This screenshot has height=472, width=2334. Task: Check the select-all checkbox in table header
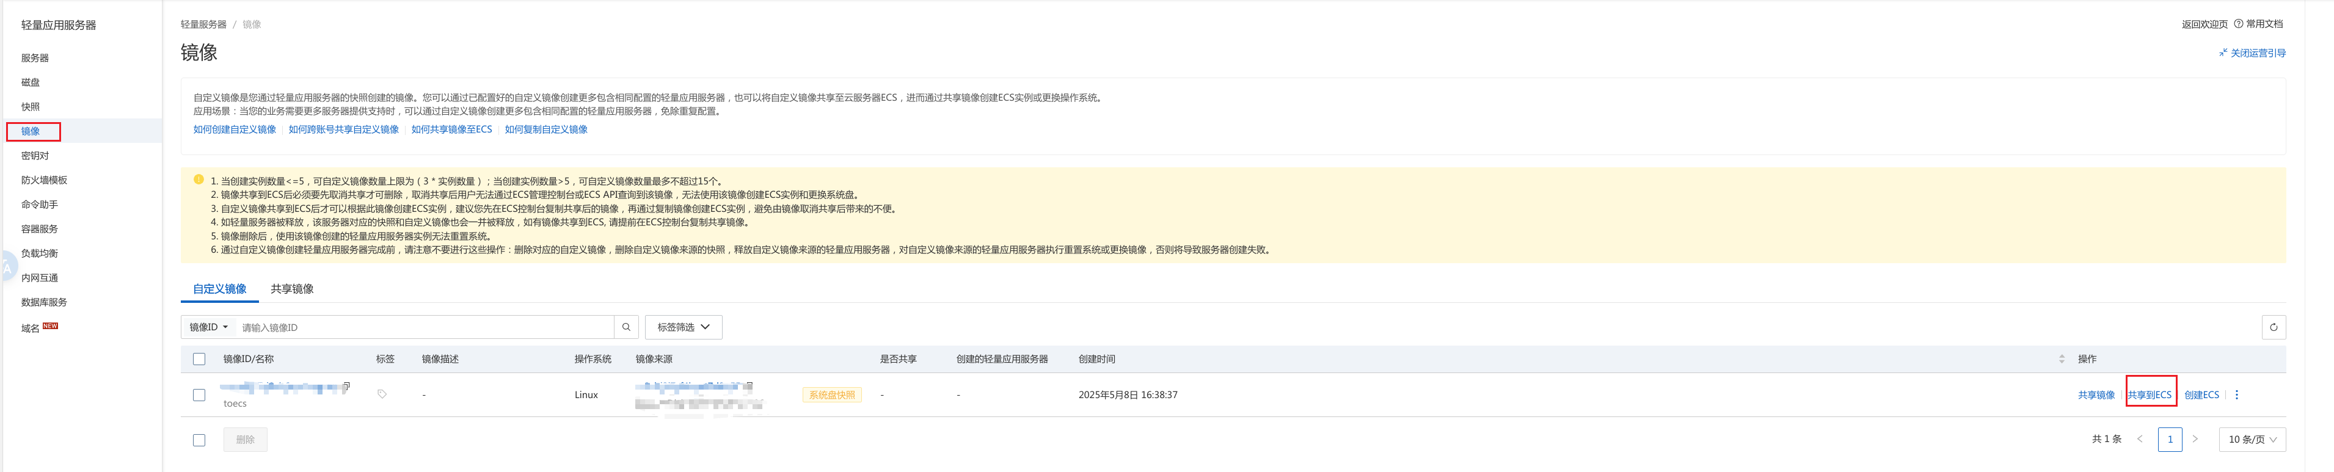pyautogui.click(x=199, y=360)
